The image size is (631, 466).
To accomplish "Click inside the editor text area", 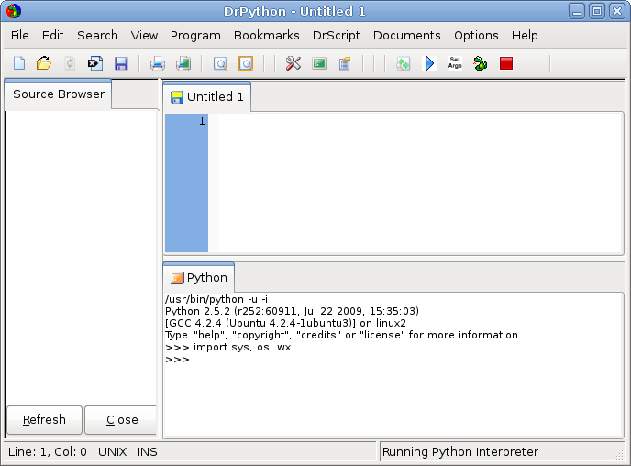I will (x=413, y=182).
